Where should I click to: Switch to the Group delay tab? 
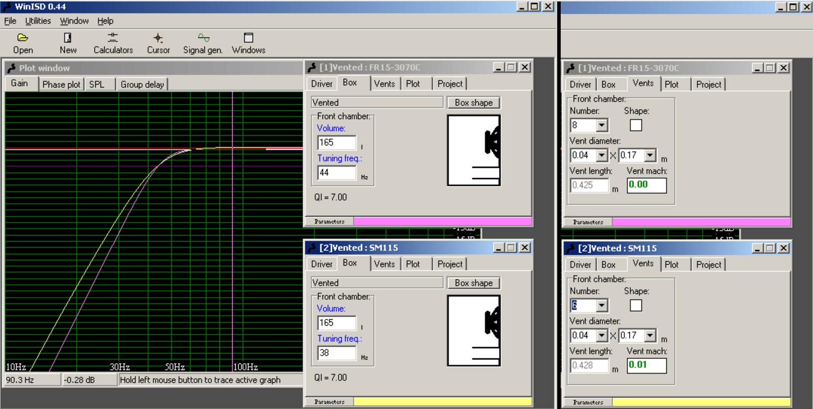coord(142,85)
